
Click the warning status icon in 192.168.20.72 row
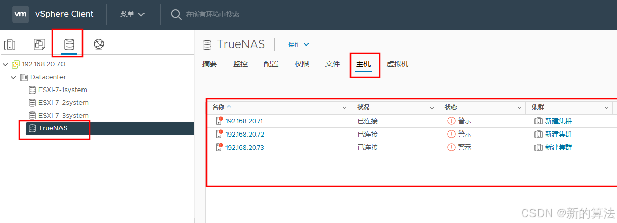(451, 134)
